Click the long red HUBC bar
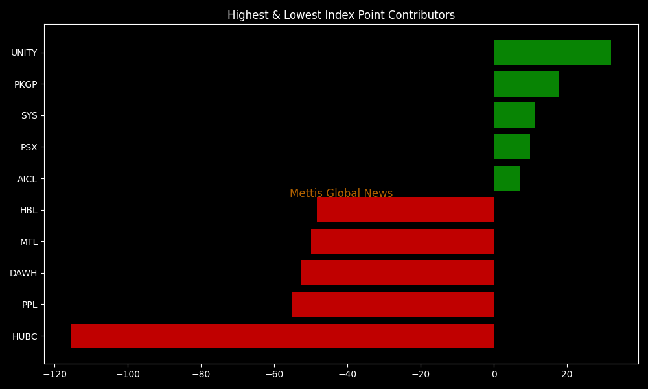 click(283, 336)
